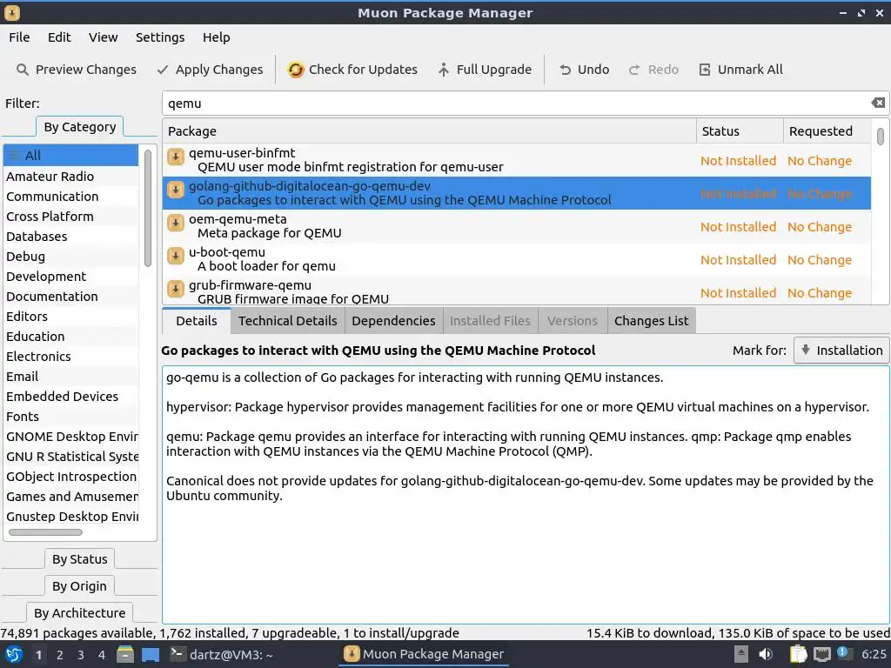Sort by the Requested column header
The image size is (891, 668).
(x=827, y=131)
